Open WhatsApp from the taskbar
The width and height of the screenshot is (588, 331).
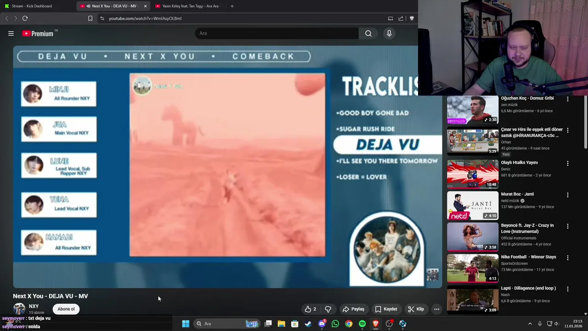(x=335, y=324)
